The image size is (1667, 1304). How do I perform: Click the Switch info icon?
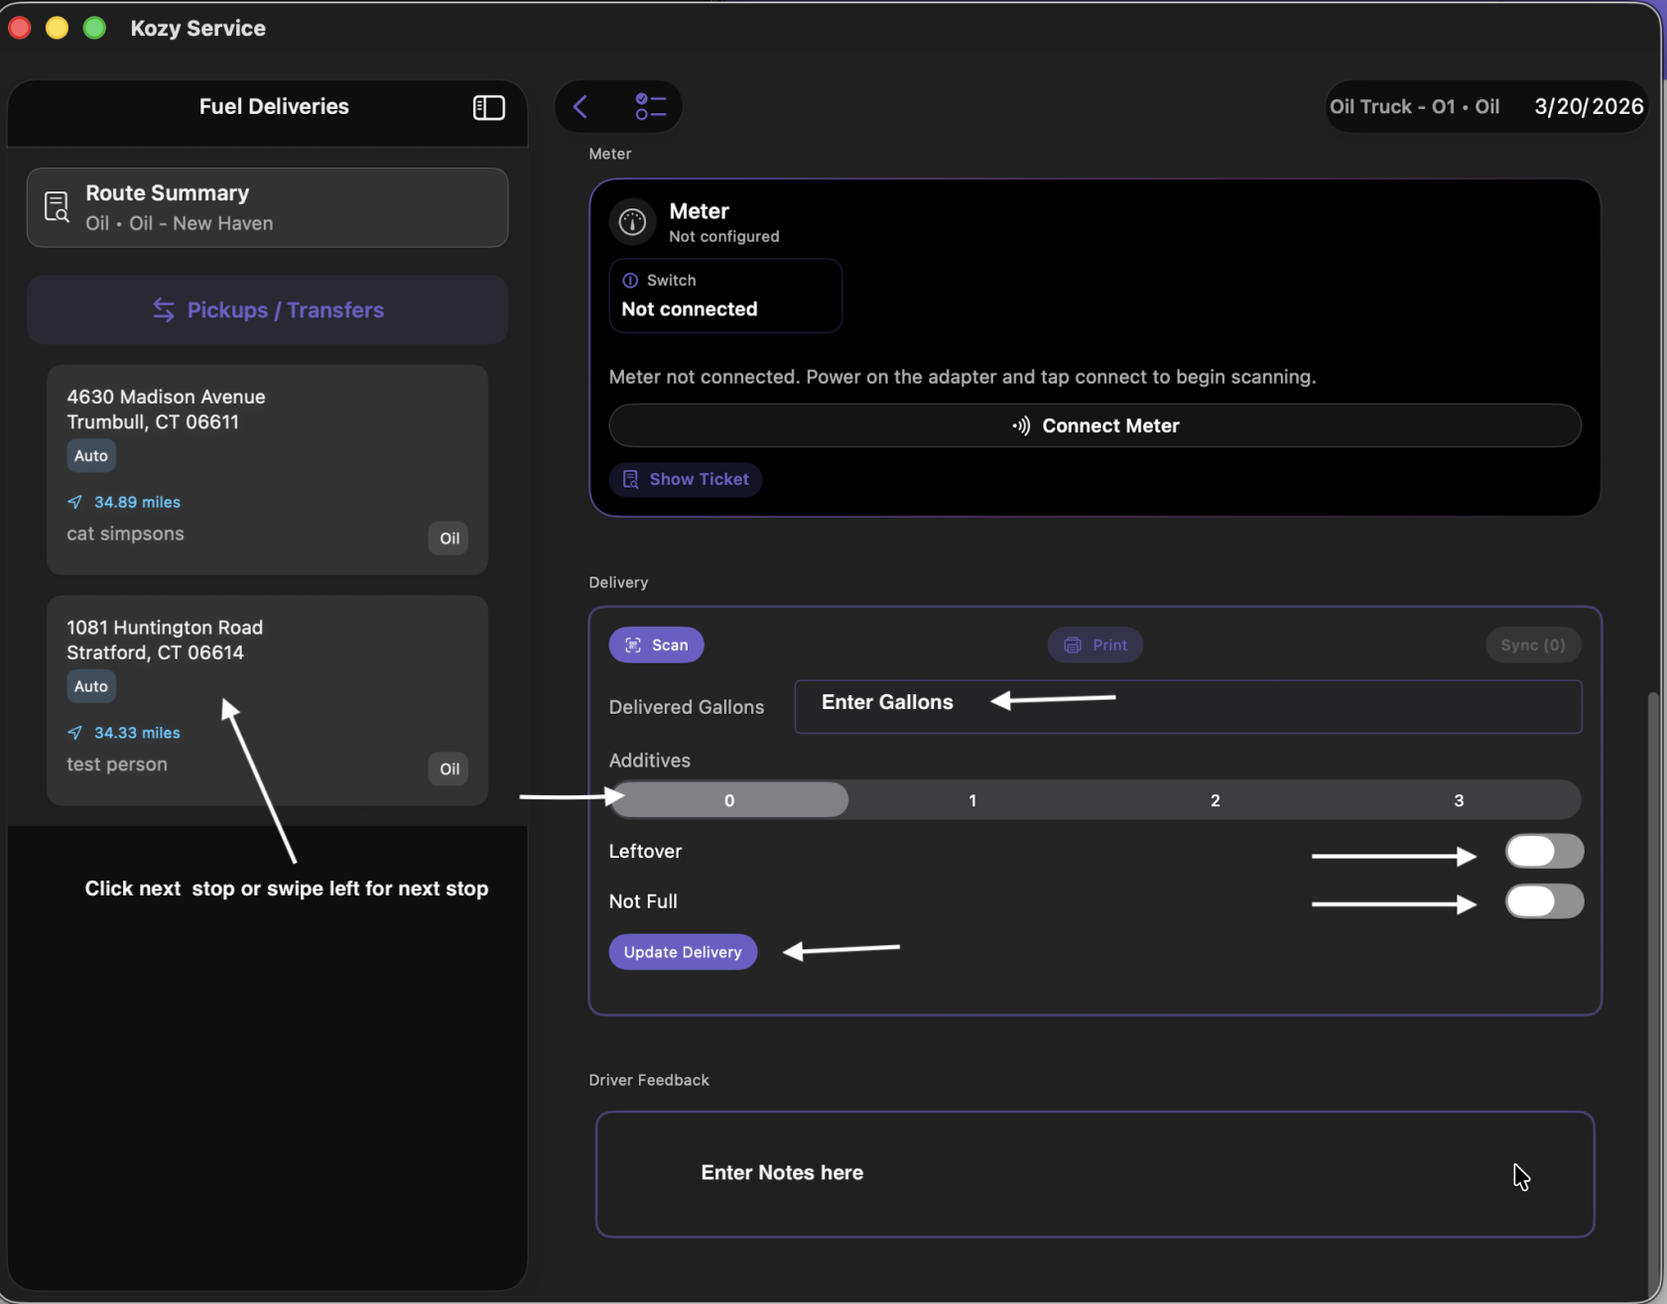[x=630, y=281]
